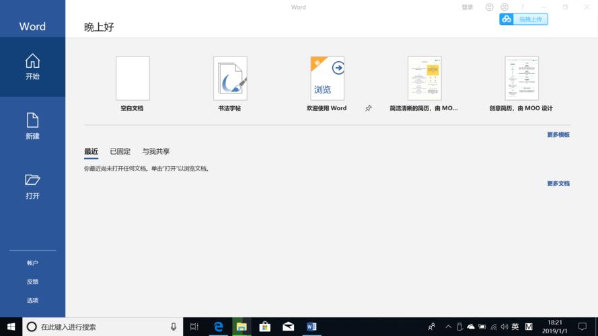Focus the taskbar search box
Screen dimensions: 598x336
[x=103, y=327]
